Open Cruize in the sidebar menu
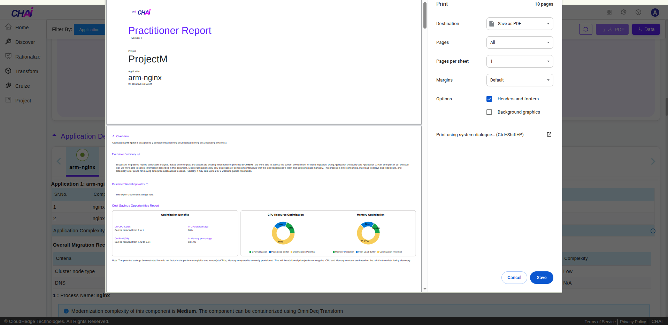This screenshot has height=325, width=668. point(23,86)
